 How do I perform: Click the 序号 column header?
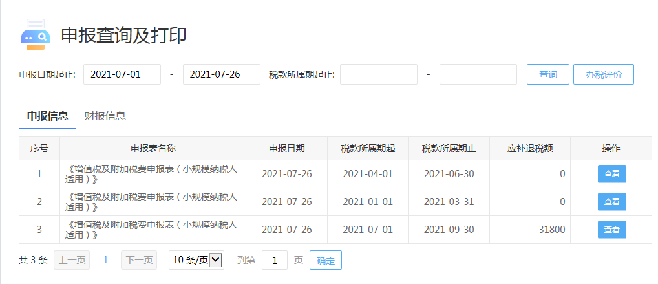point(39,148)
